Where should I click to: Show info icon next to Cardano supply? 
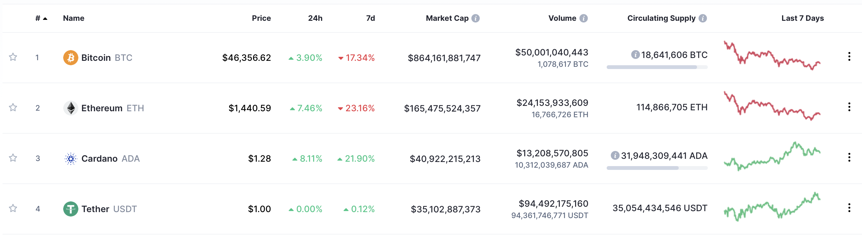(615, 155)
